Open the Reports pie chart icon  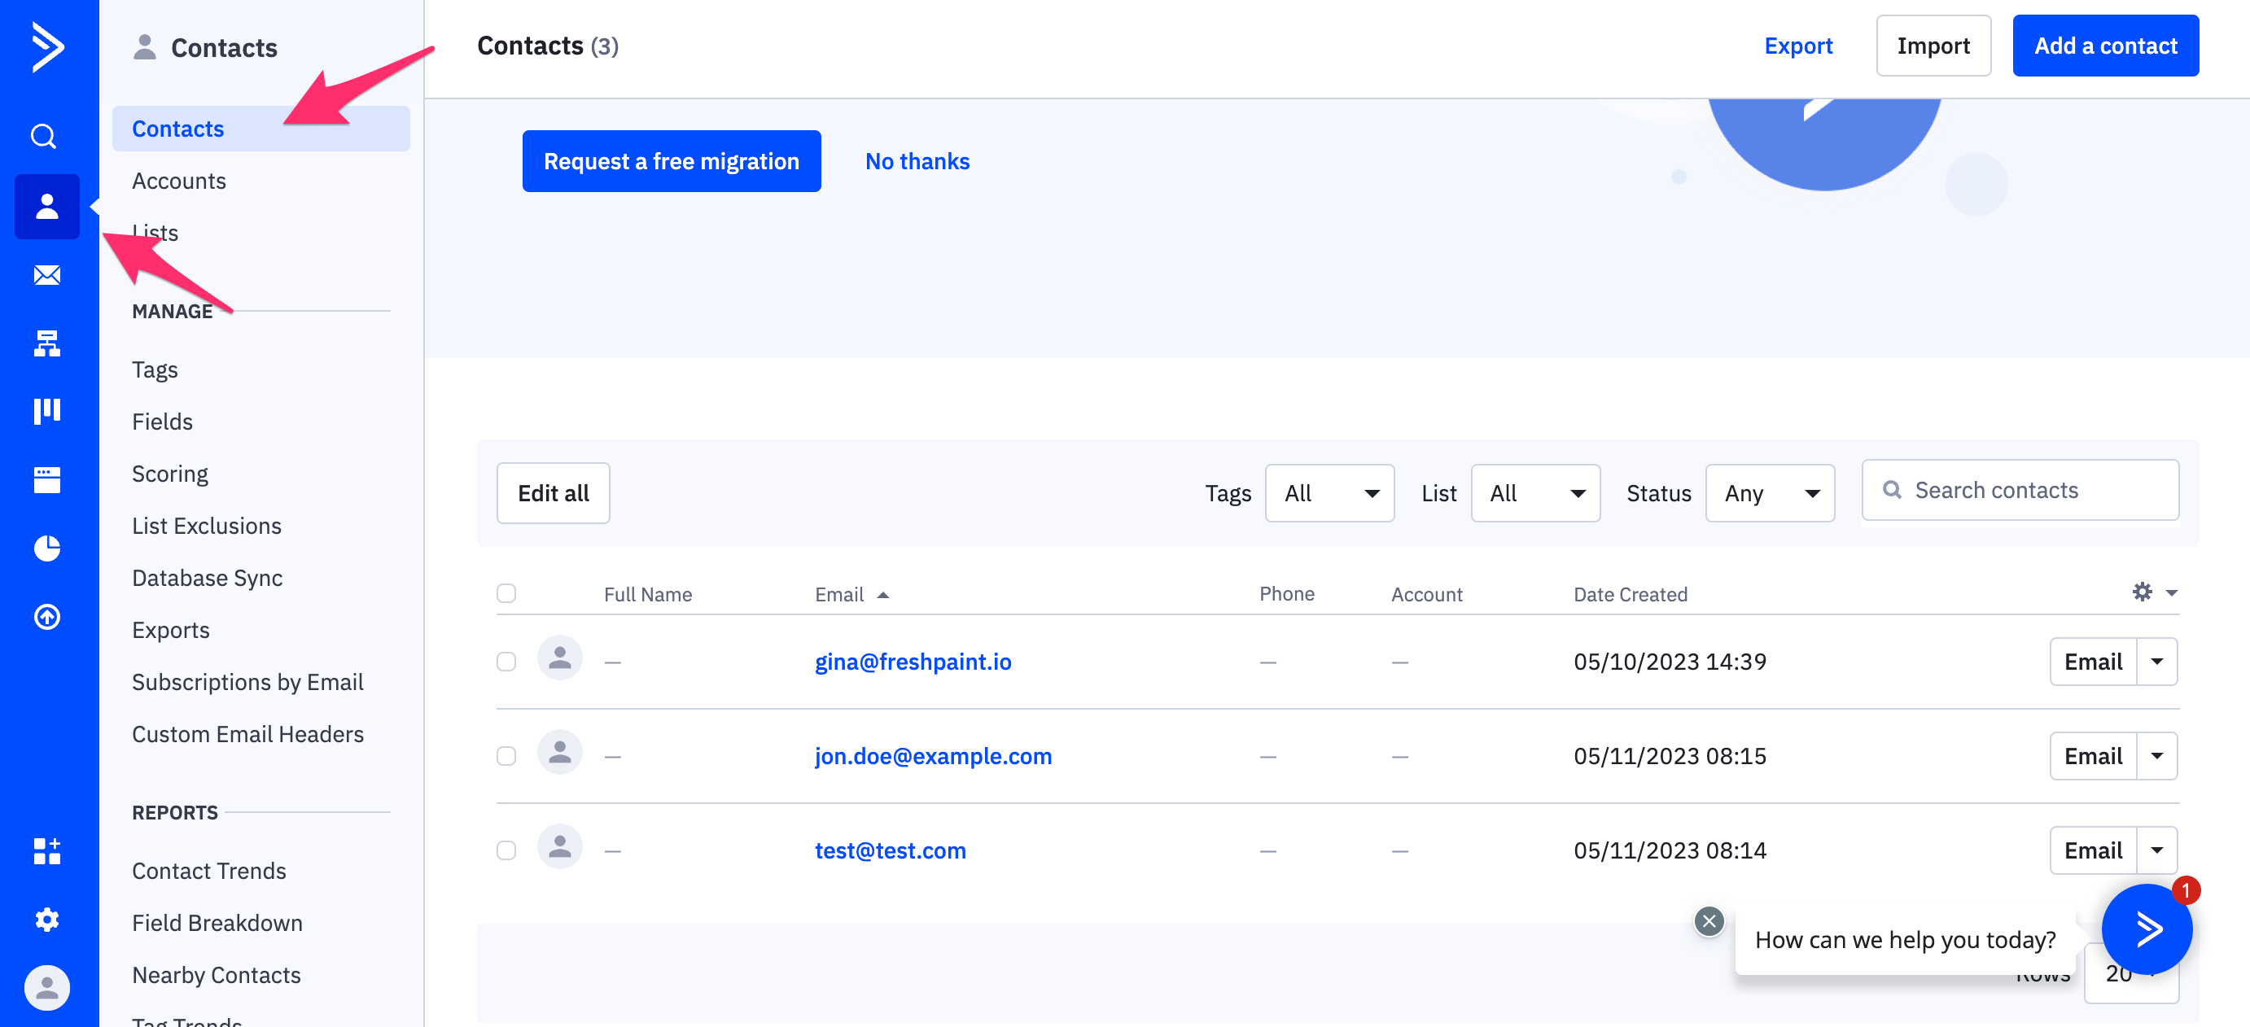click(46, 548)
